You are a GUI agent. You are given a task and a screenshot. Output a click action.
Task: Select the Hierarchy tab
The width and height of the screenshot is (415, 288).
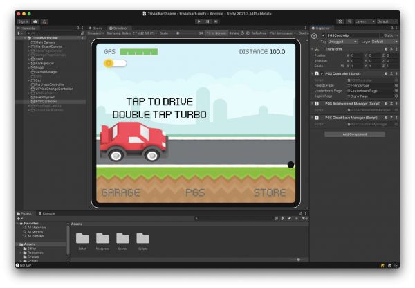26,28
